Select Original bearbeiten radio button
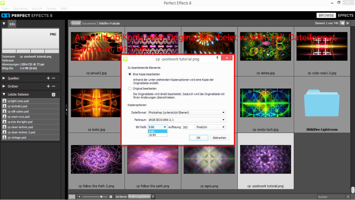This screenshot has height=200, width=355. [x=130, y=89]
